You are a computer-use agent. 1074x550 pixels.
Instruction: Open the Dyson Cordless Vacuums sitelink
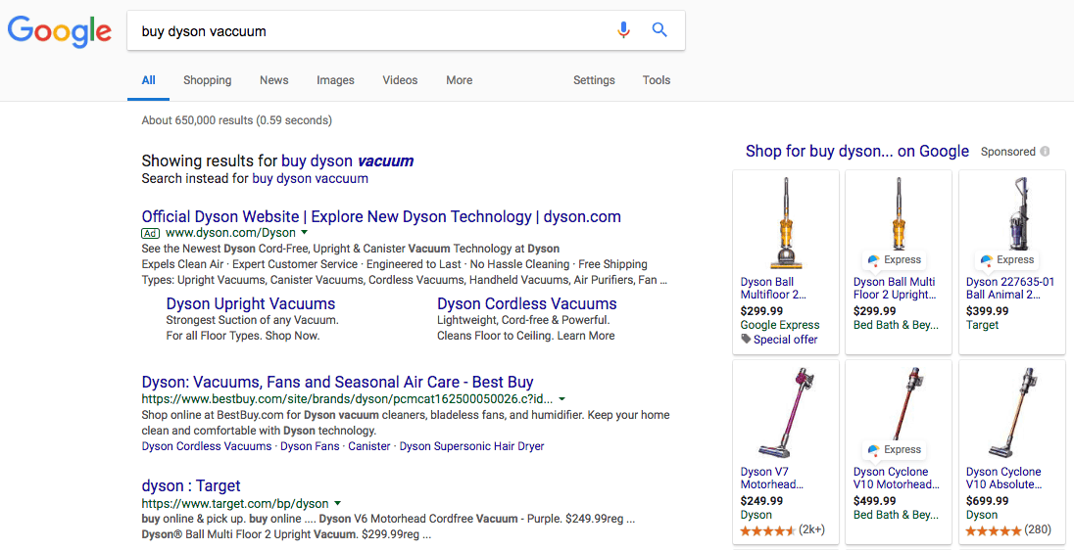[x=527, y=303]
